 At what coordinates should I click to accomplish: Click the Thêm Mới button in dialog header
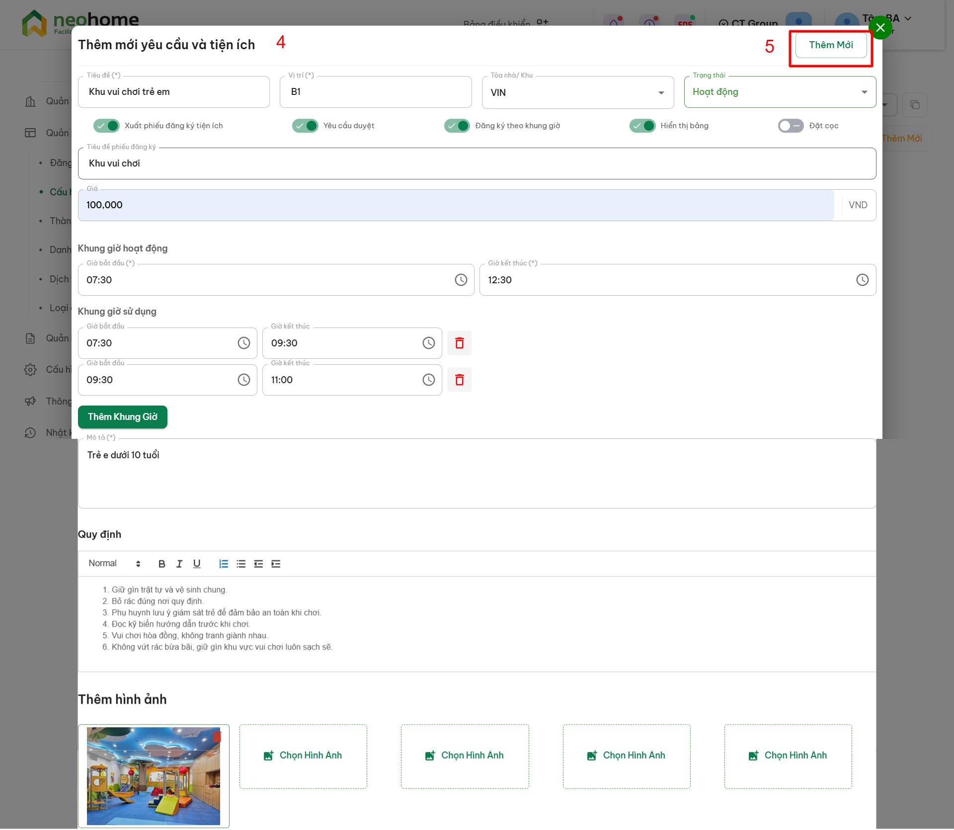(831, 45)
